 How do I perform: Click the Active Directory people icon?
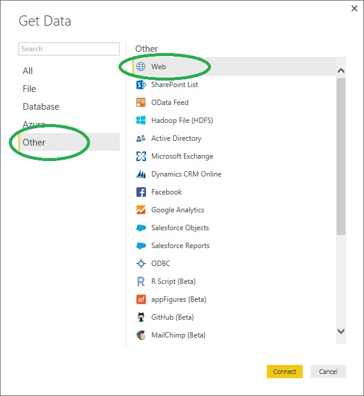(x=141, y=138)
